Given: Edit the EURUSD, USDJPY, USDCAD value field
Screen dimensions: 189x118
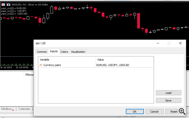Looking at the screenshot, I should tap(125, 65).
